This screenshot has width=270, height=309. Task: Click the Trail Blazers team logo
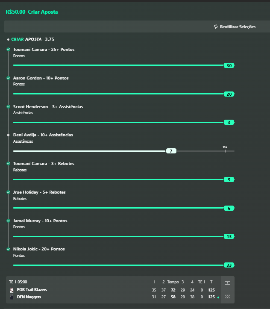point(12,290)
